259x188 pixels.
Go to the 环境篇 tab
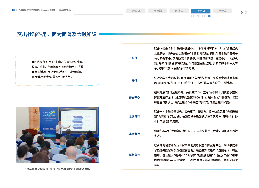click(x=179, y=11)
